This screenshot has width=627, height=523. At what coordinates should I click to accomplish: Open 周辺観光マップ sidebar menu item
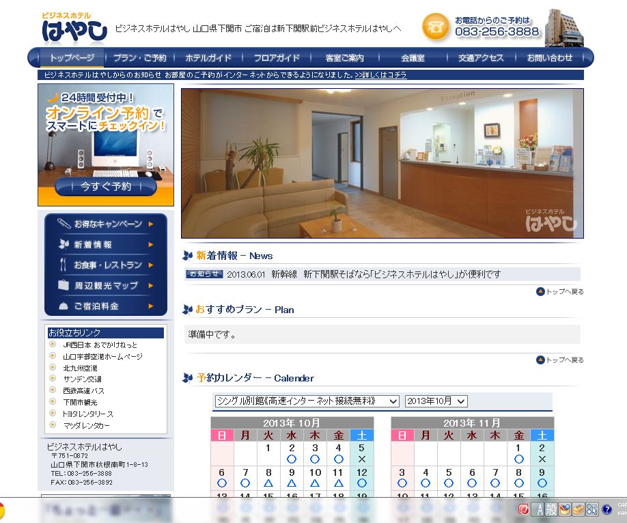point(106,285)
